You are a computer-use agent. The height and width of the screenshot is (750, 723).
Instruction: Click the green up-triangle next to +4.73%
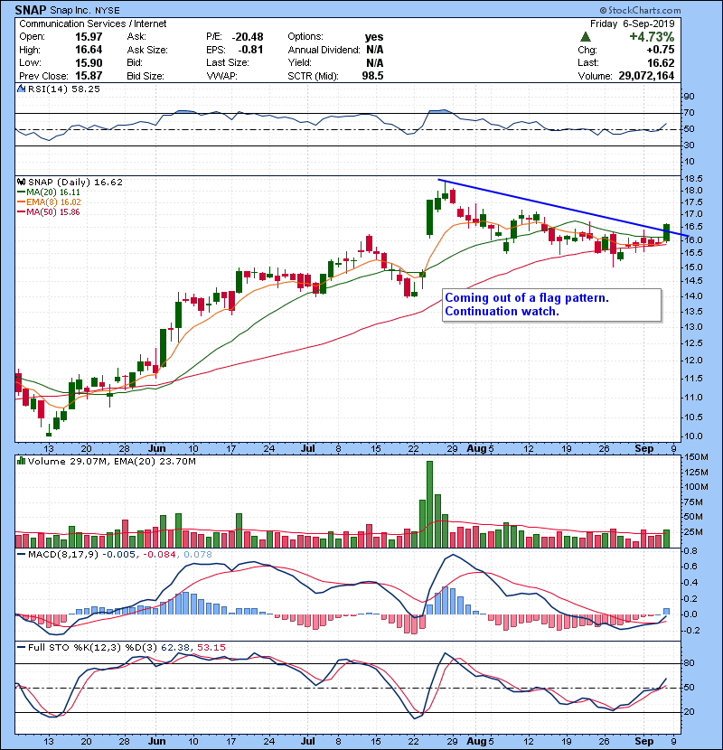pyautogui.click(x=585, y=37)
